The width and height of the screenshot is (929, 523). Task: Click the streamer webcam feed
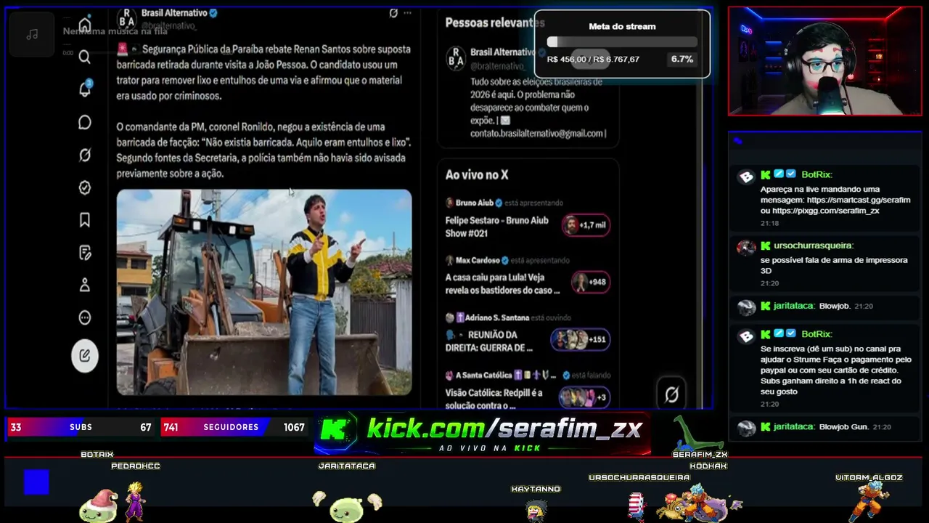(x=825, y=61)
